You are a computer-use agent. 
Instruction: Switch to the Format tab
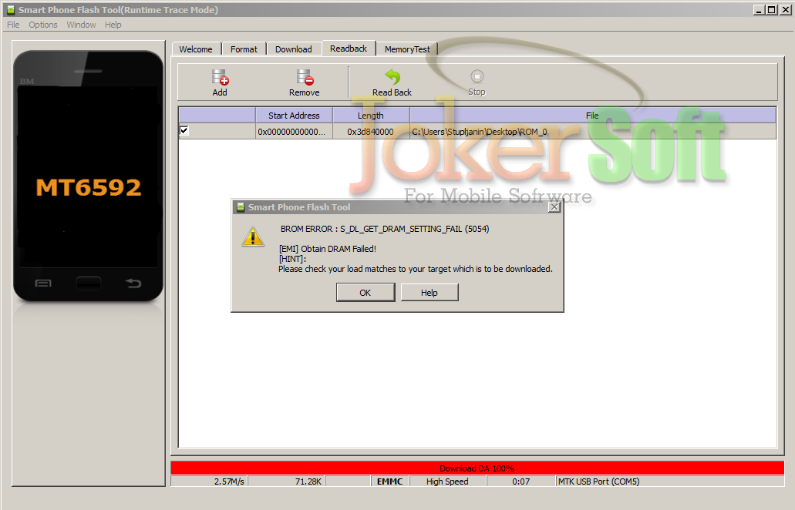tap(244, 49)
